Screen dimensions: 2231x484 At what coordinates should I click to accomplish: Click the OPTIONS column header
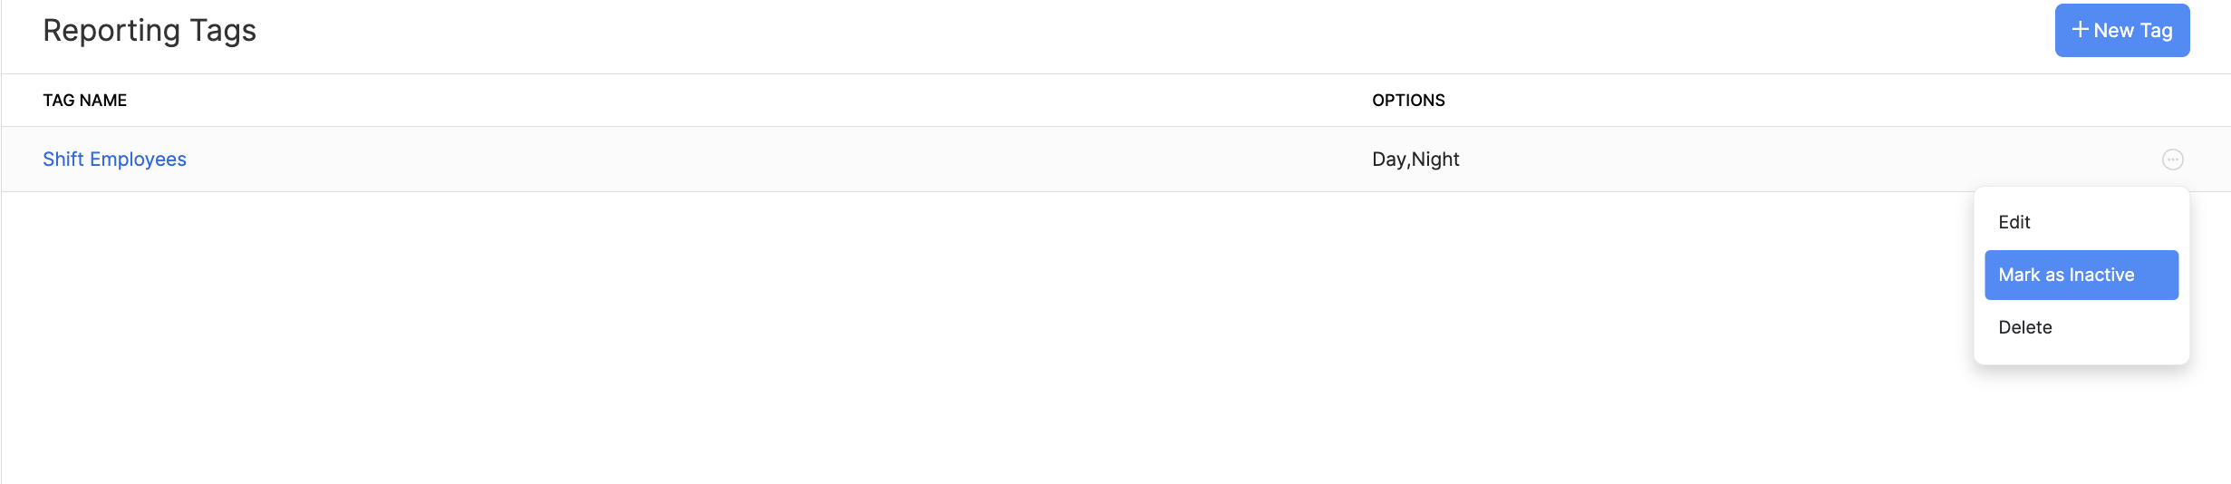coord(1408,101)
